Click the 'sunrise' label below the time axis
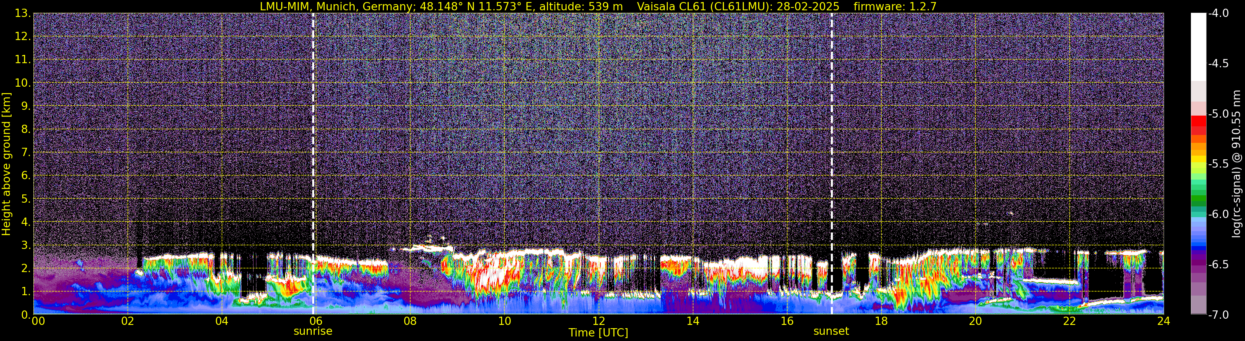 click(313, 332)
